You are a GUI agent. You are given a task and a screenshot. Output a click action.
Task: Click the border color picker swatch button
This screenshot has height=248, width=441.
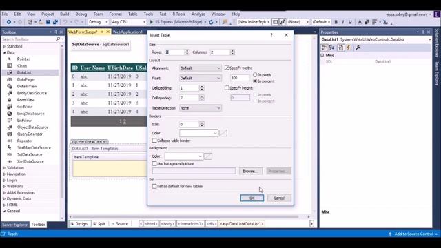[223, 133]
